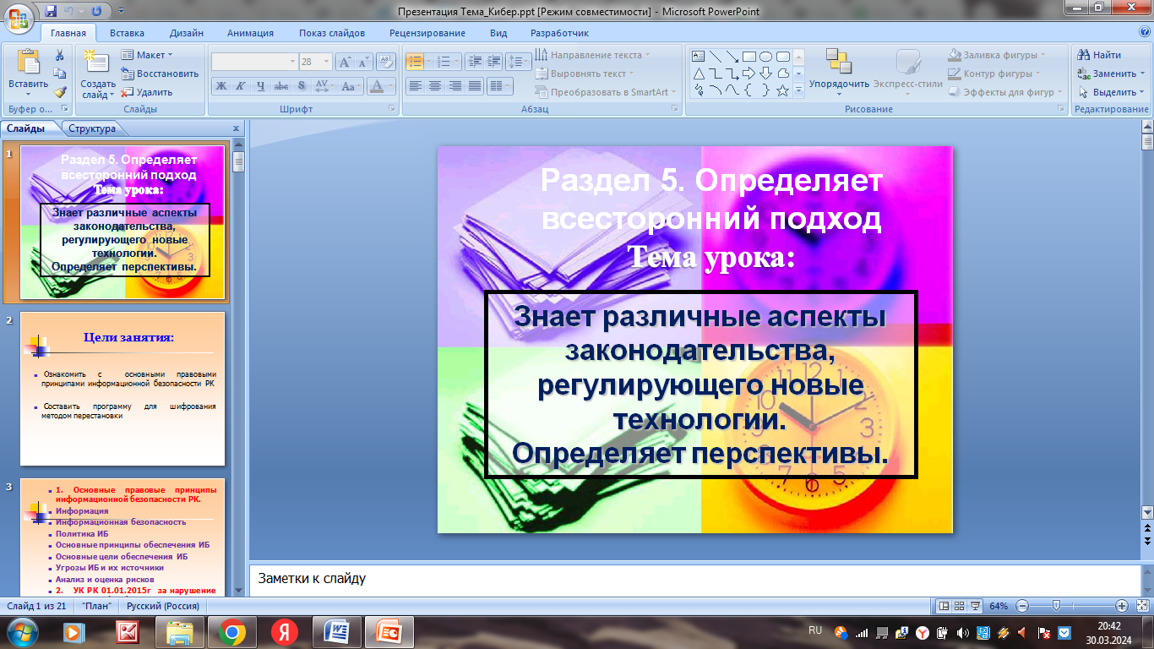Start slide show from status bar icon
The height and width of the screenshot is (649, 1154).
(976, 606)
